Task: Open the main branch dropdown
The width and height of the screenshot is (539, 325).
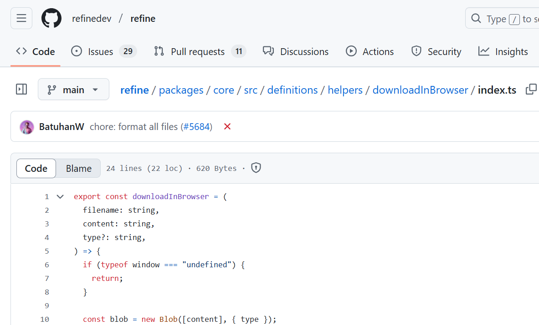Action: [73, 90]
